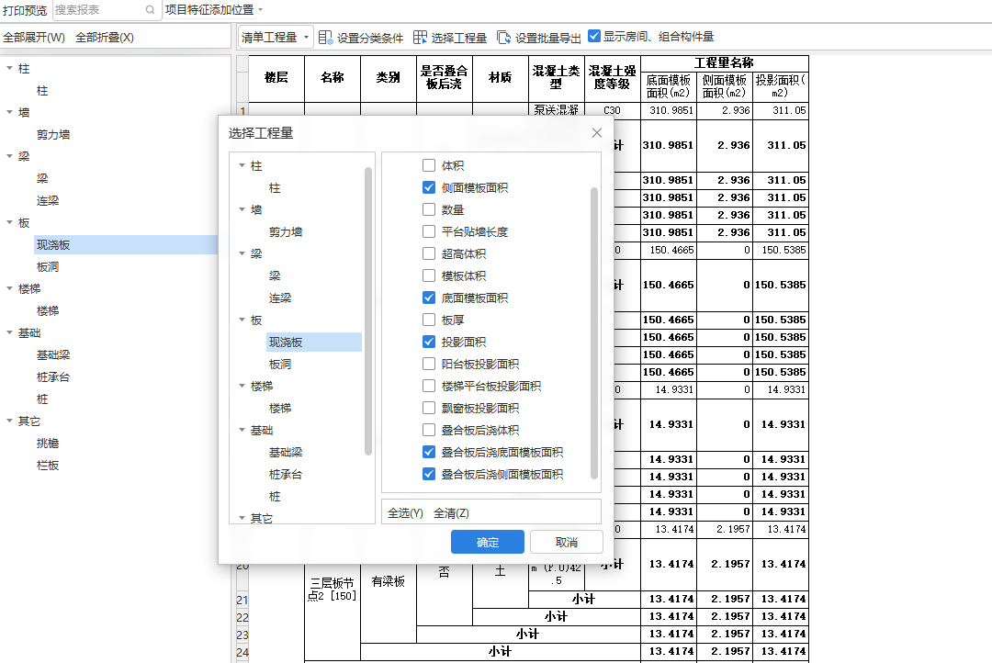Click 打印预览 in top bar
Image resolution: width=992 pixels, height=663 pixels.
pos(25,10)
